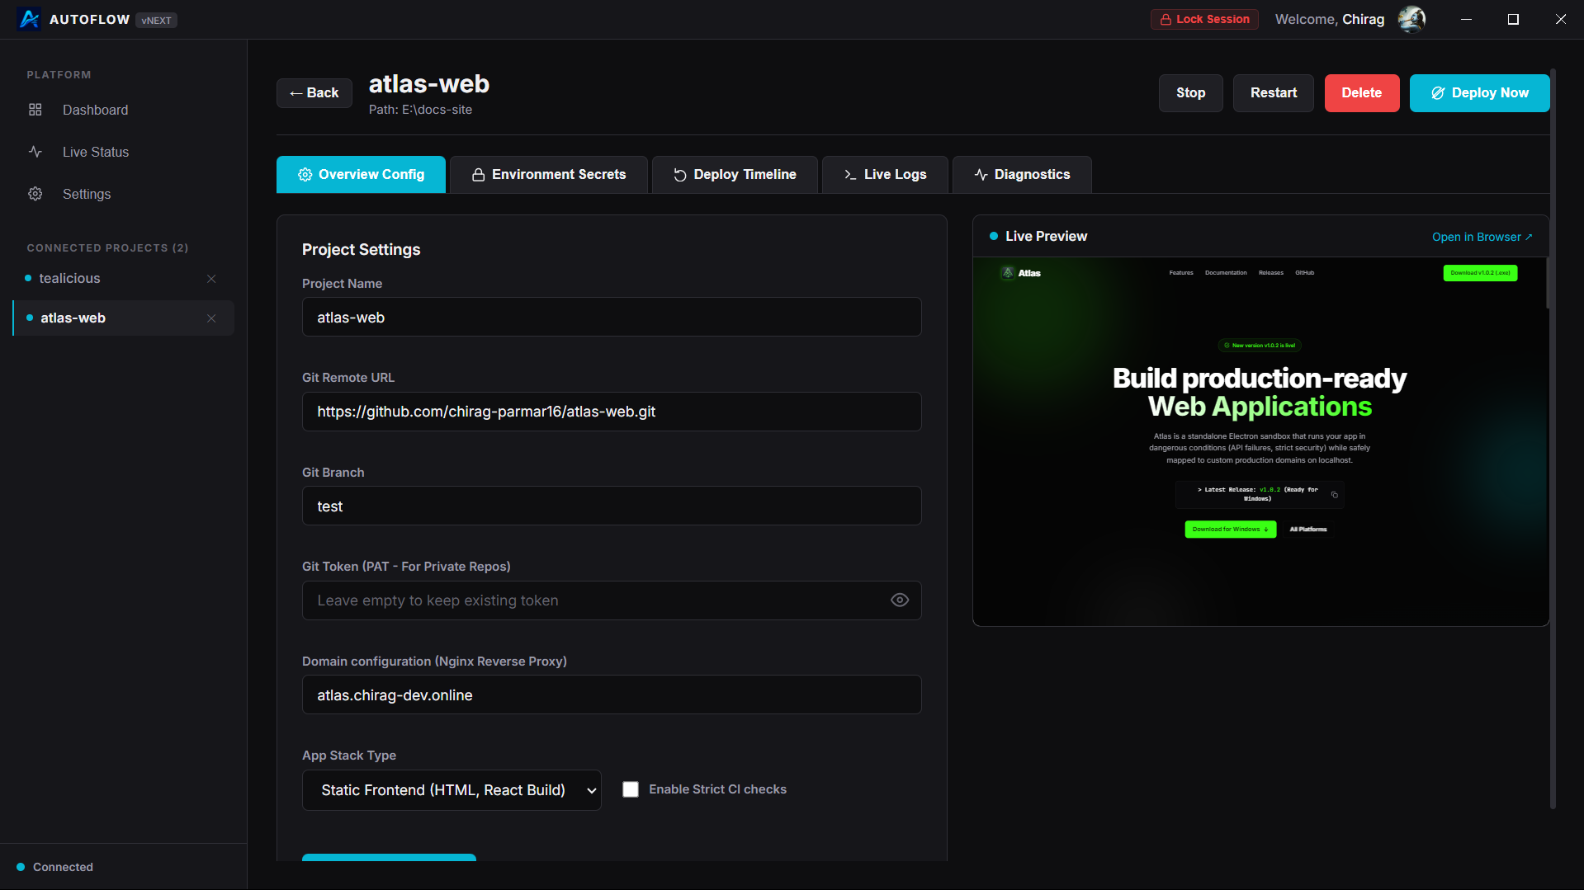Click the rocket icon on Deploy Now

click(1438, 93)
